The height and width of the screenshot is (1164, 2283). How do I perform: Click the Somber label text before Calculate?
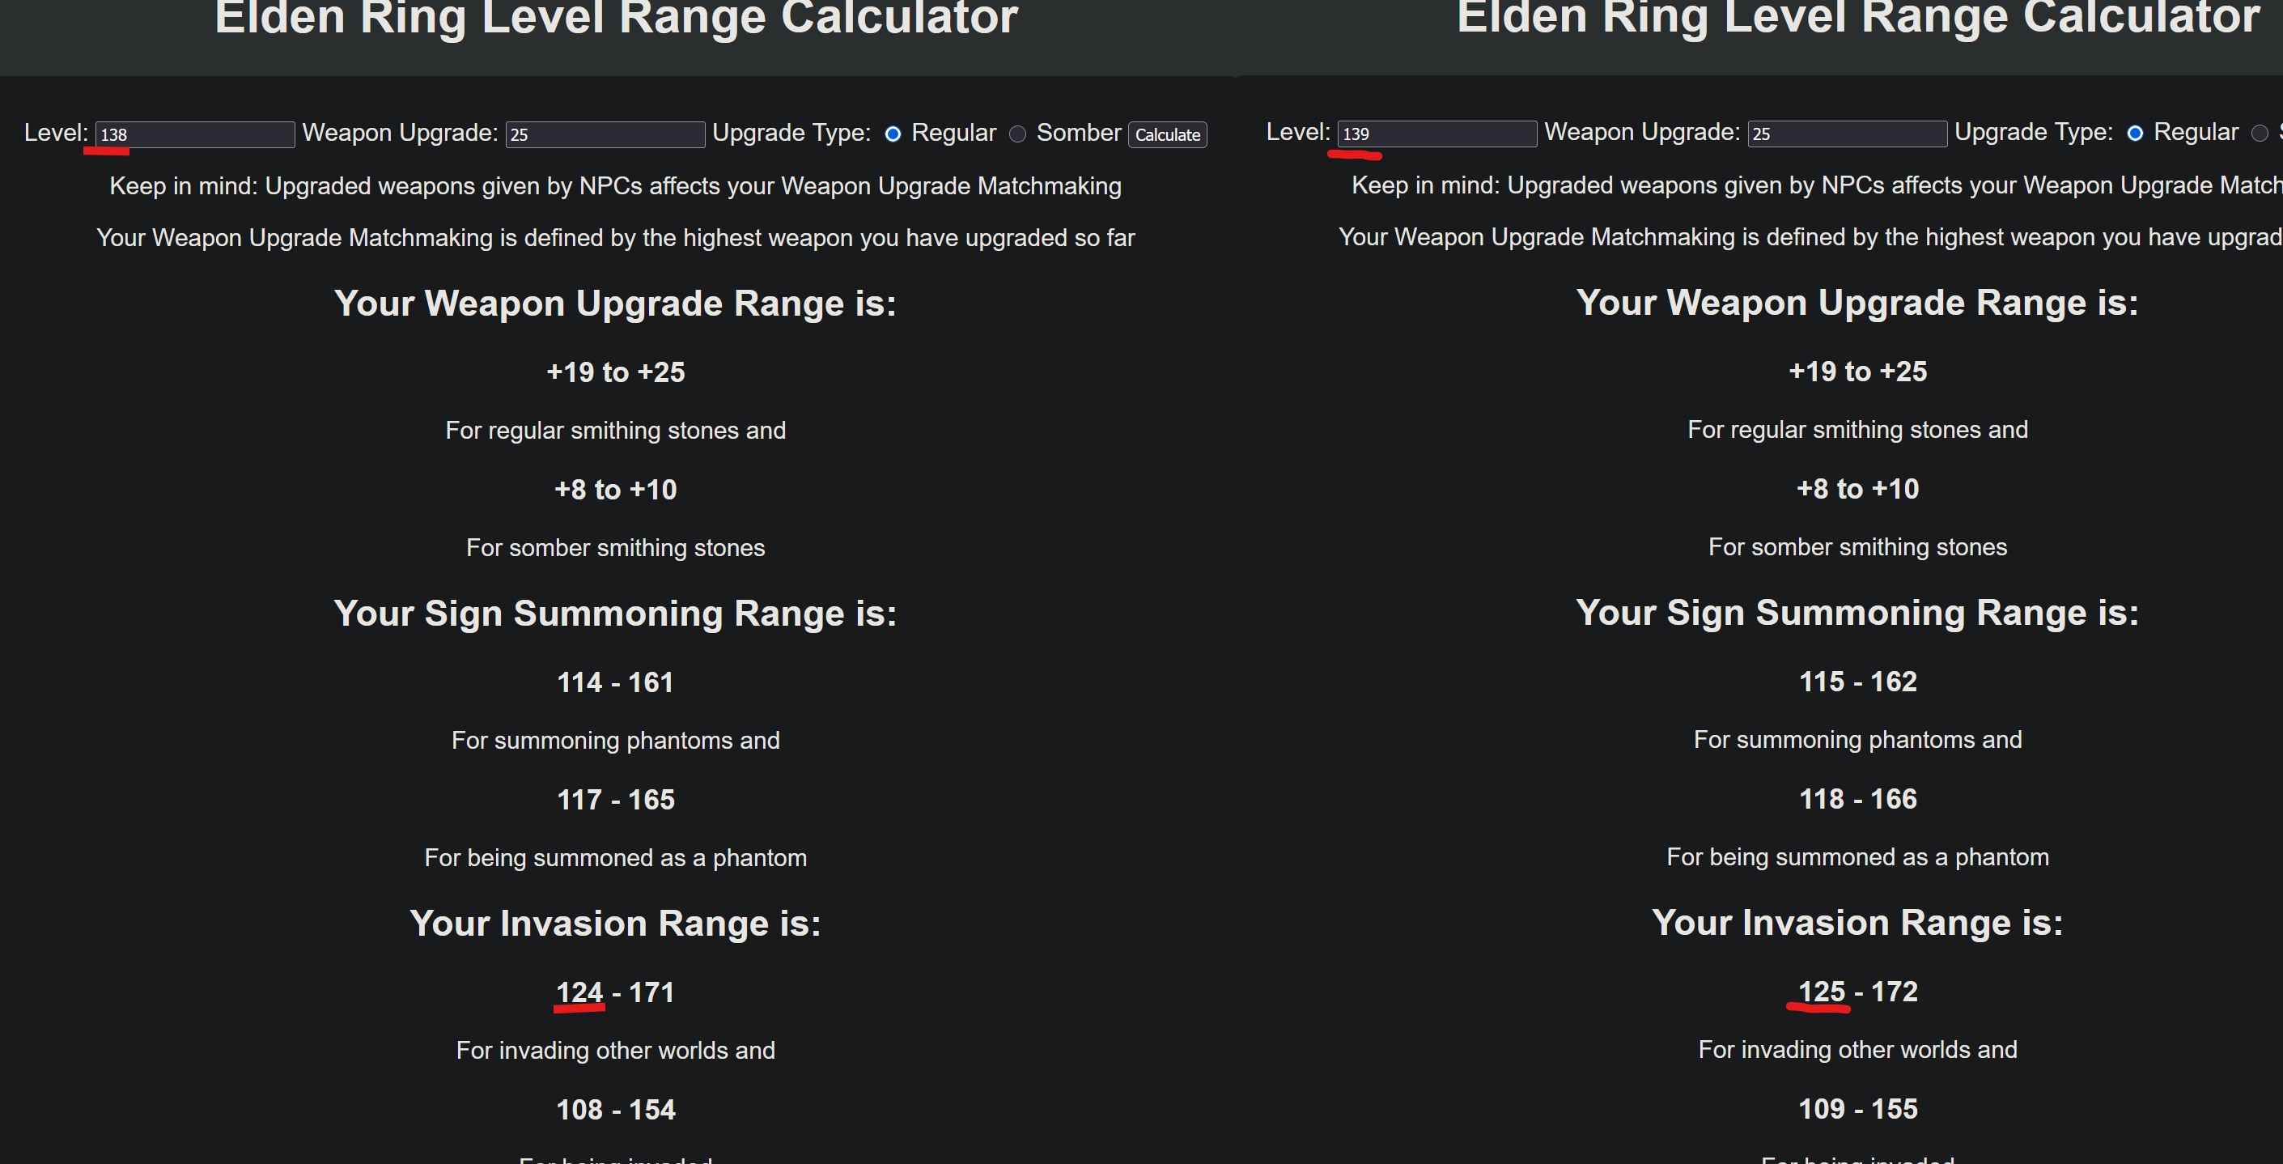pyautogui.click(x=1079, y=133)
